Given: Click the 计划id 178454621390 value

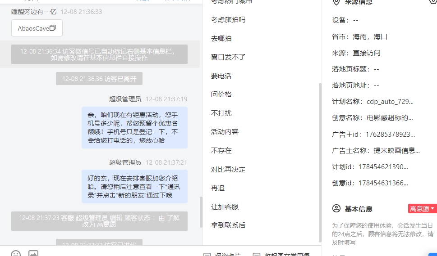Looking at the screenshot, I should [383, 167].
